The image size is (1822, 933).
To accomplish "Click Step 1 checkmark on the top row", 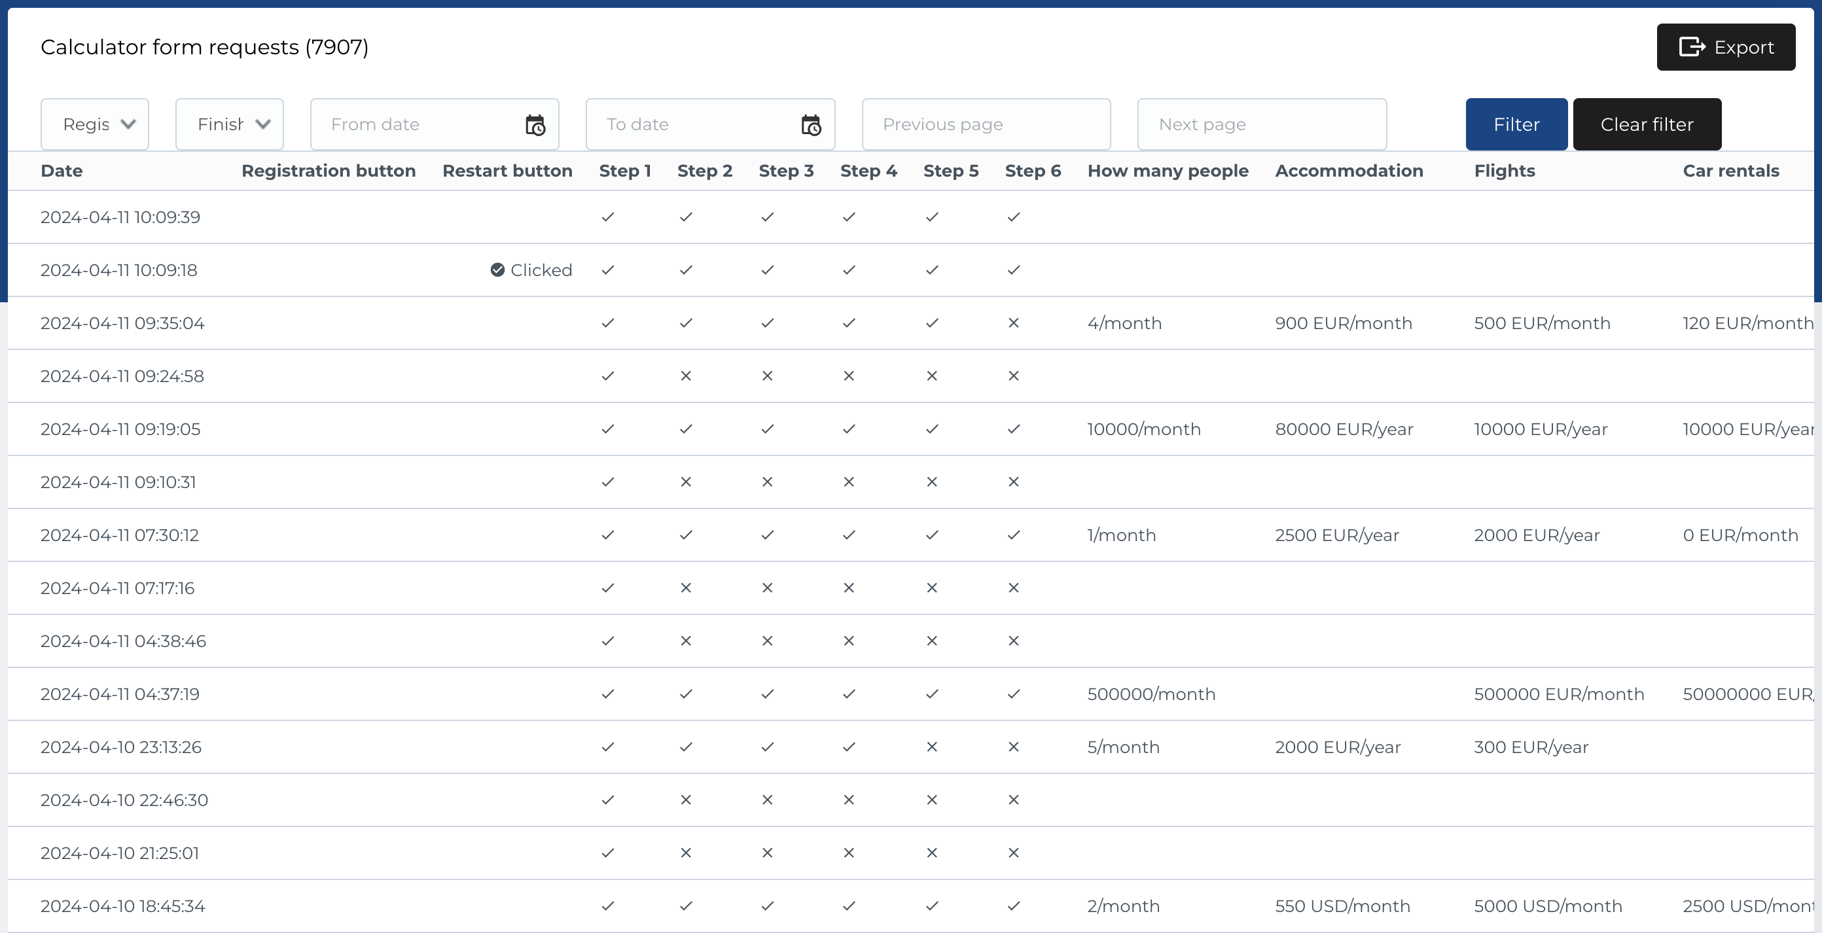I will click(x=607, y=217).
